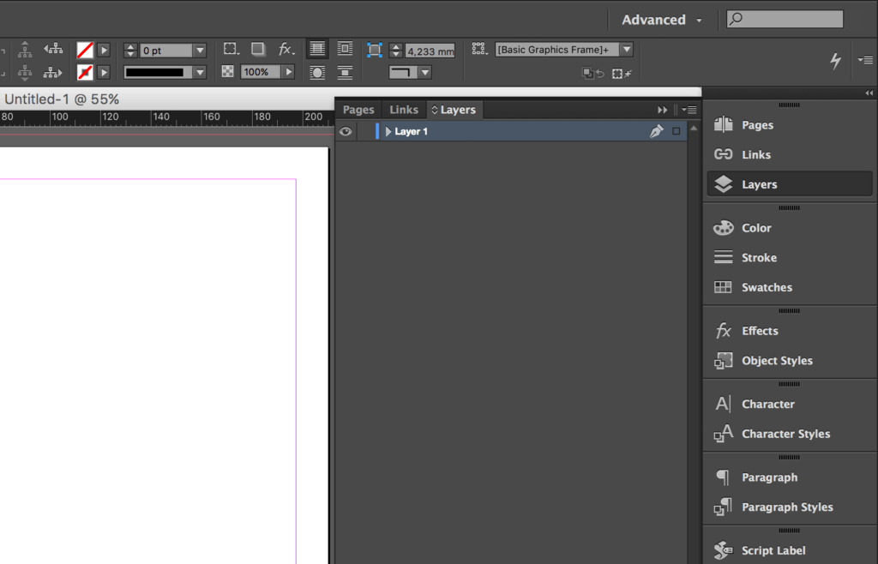
Task: Open the stroke weight dropdown arrow
Action: click(x=200, y=51)
